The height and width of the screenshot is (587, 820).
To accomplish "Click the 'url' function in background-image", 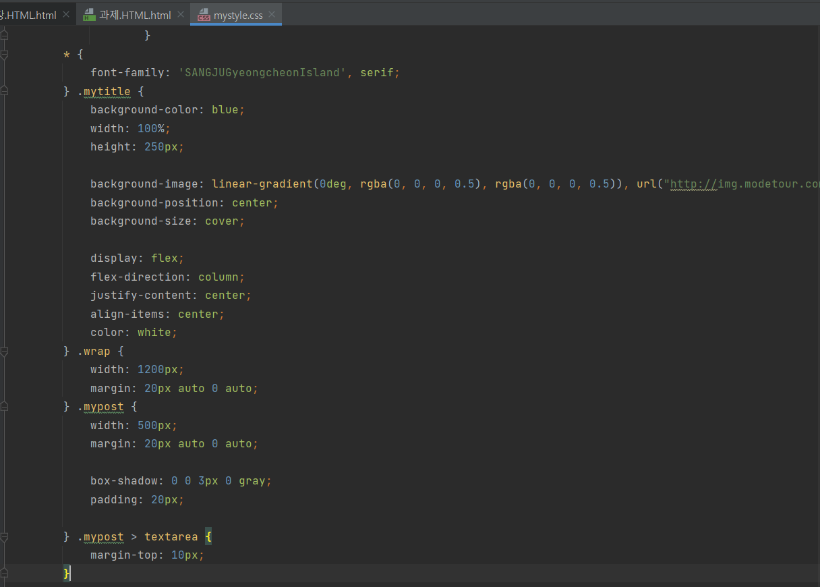I will coord(647,184).
